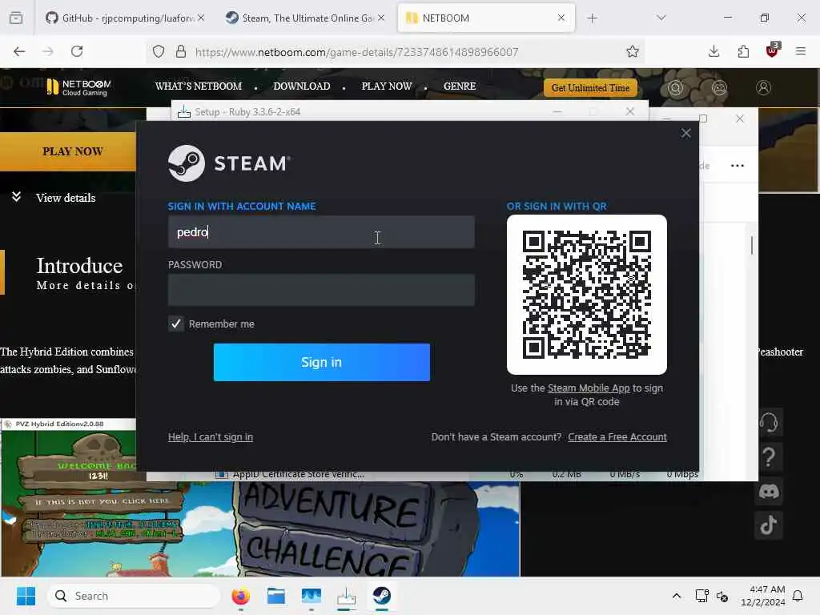820x615 pixels.
Task: Expand the list all tabs dropdown
Action: point(661,18)
